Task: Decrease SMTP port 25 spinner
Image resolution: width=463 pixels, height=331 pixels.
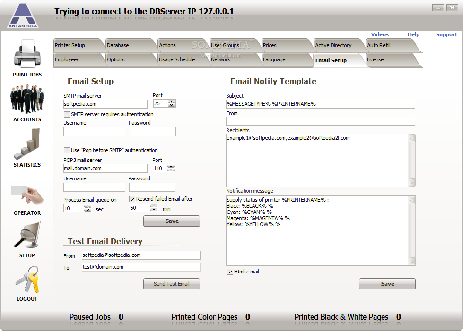Action: click(172, 105)
